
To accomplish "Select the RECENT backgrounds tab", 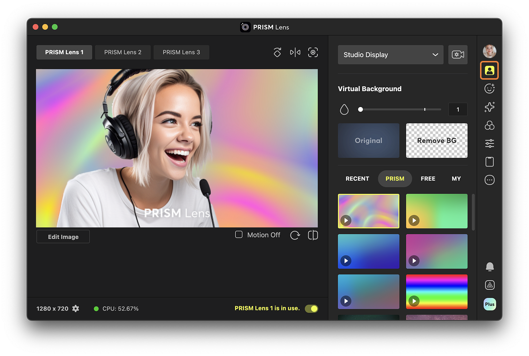I will (357, 178).
